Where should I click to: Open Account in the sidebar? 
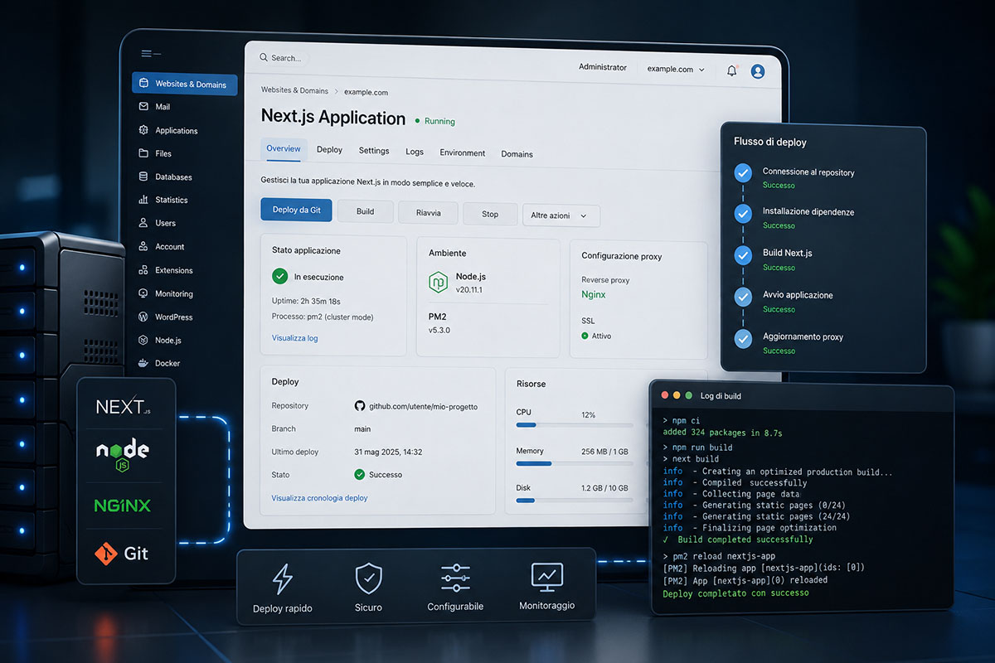161,246
